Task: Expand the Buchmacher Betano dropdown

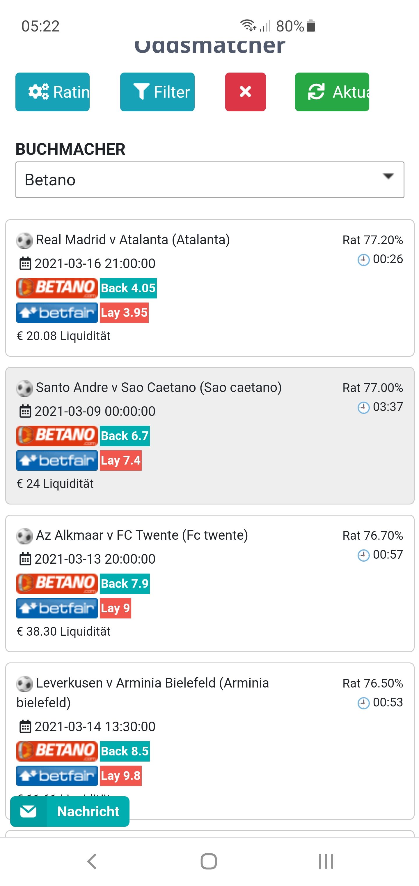Action: point(210,180)
